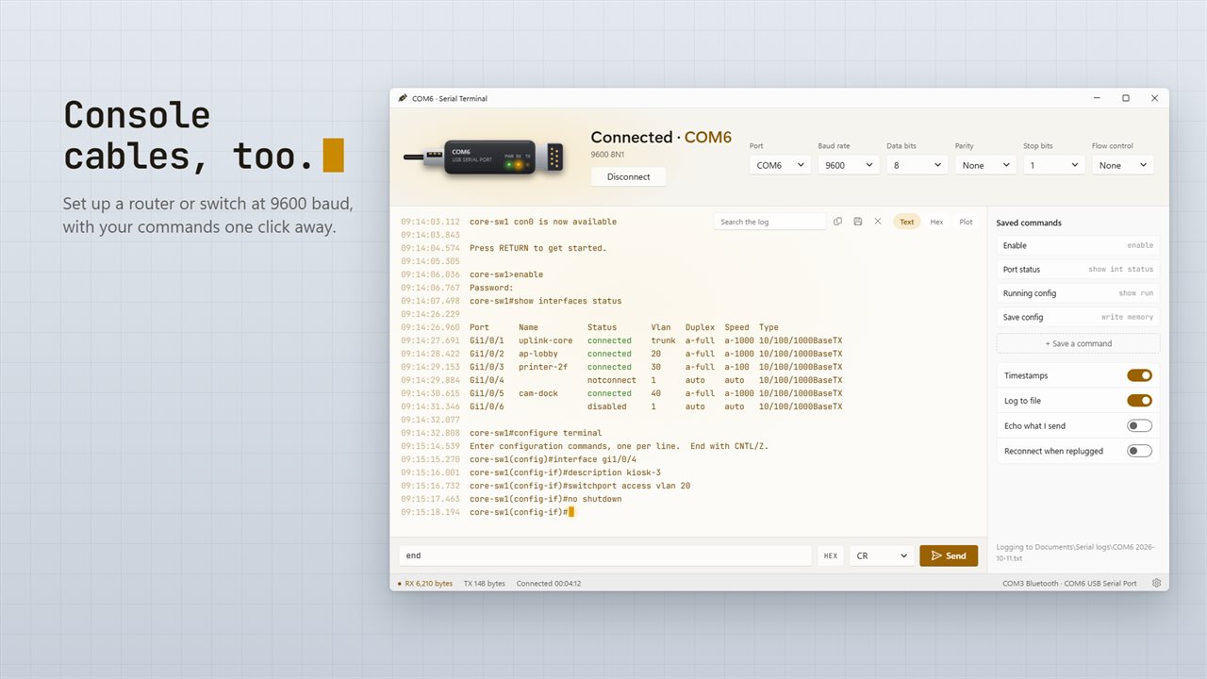Screen dimensions: 1207x679
Task: Click 'Connected 00:04:12' status text
Action: point(549,583)
